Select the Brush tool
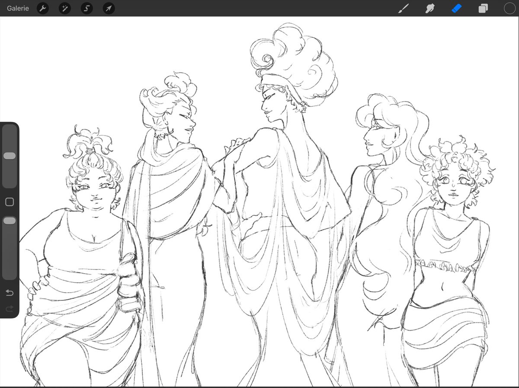Viewport: 519px width, 388px height. [x=403, y=8]
